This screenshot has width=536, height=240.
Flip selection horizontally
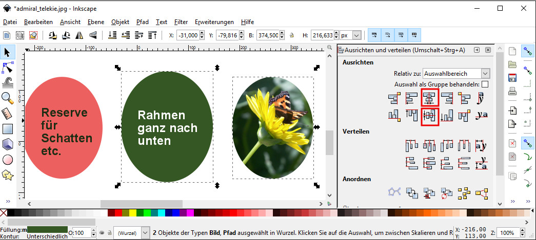pos(80,35)
